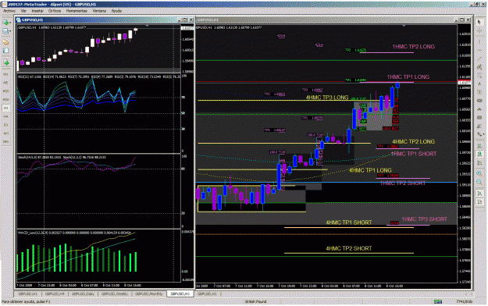
Task: Open the Gráficos menu
Action: (55, 11)
